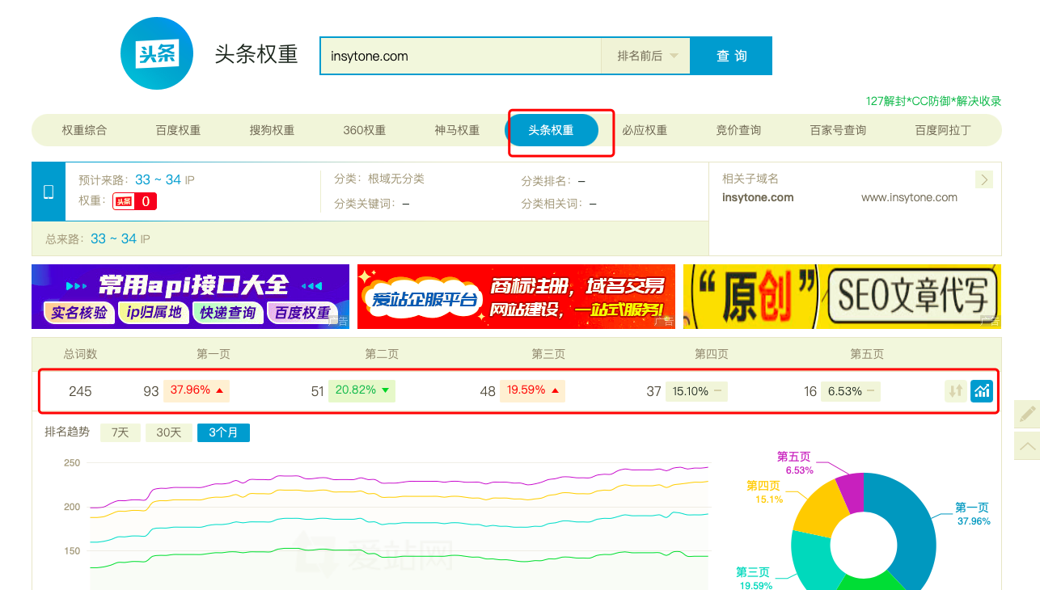Collapse the keyword stats row chart

tap(981, 390)
